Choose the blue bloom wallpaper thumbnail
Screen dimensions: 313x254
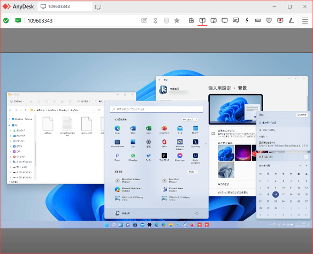click(226, 153)
